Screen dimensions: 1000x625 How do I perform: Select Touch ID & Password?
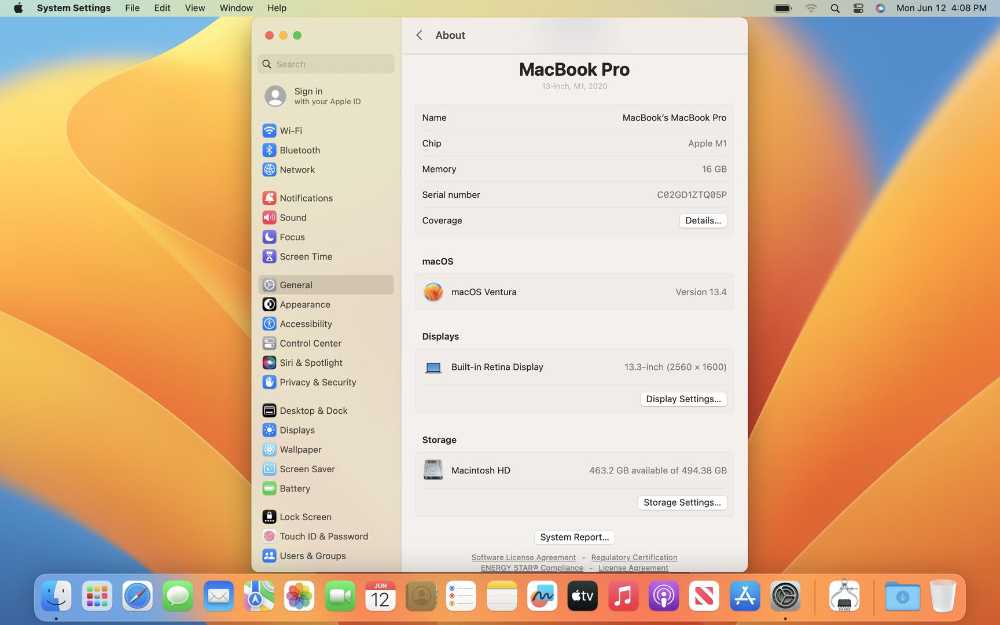pyautogui.click(x=323, y=536)
